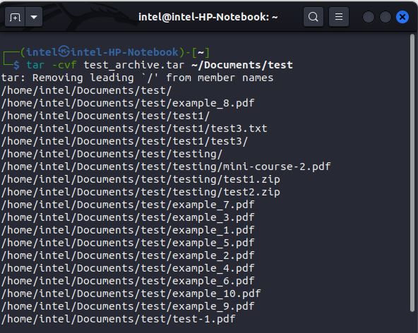This screenshot has height=333, width=418.
Task: Select the example_10.pdf output line
Action: coord(131,293)
